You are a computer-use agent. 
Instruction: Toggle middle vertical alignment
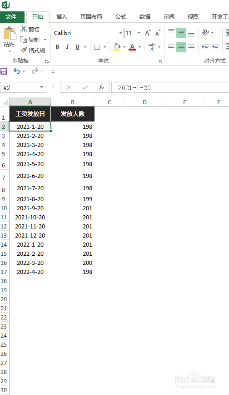click(x=181, y=33)
